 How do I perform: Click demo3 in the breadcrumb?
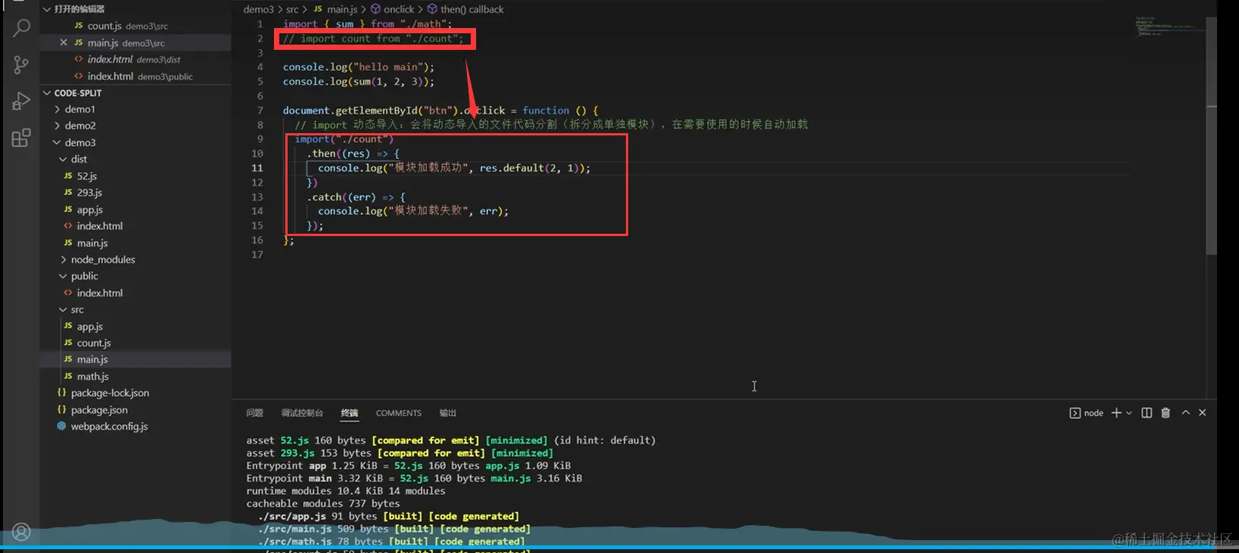click(x=258, y=9)
